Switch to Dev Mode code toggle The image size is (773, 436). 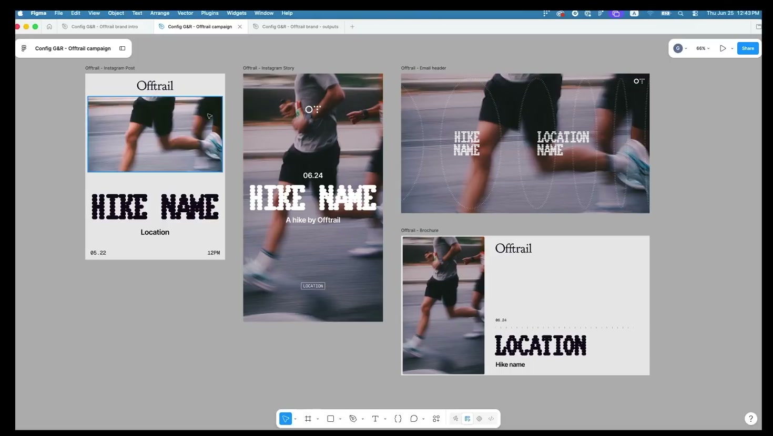click(491, 419)
